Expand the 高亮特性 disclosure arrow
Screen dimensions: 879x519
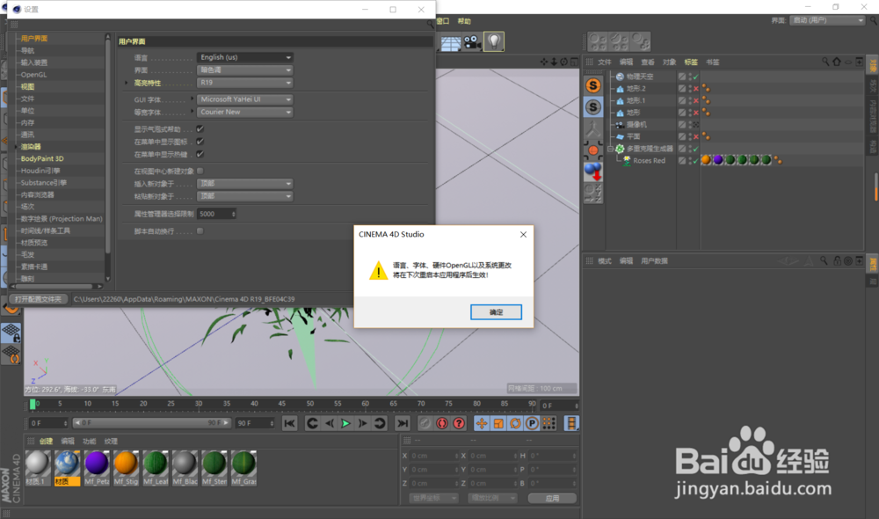[x=126, y=83]
